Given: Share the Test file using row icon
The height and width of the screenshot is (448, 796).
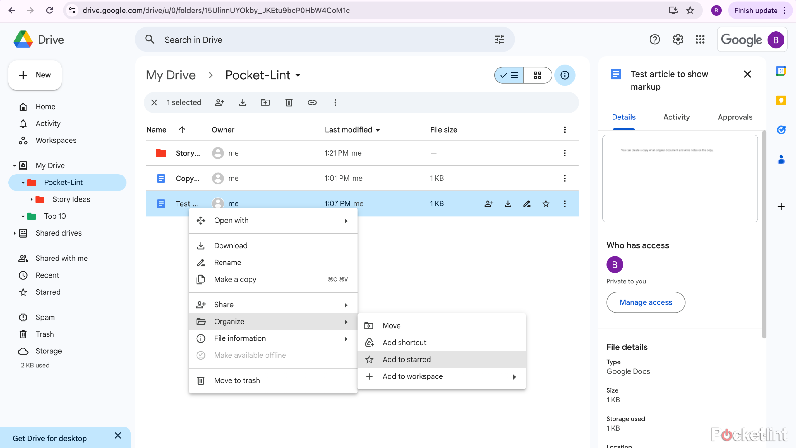Looking at the screenshot, I should click(489, 203).
